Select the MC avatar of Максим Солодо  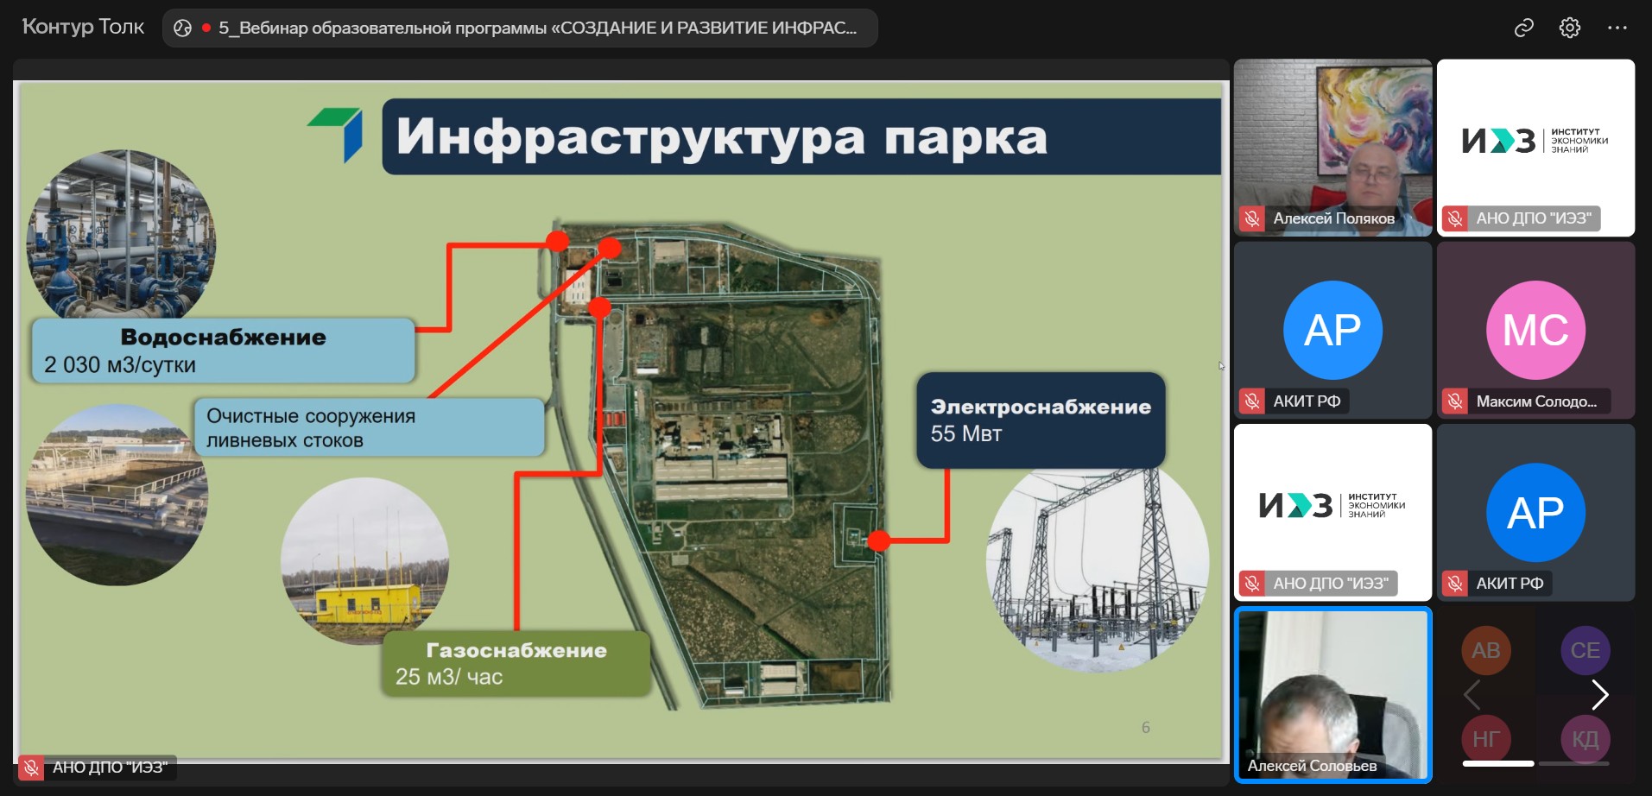[1535, 330]
